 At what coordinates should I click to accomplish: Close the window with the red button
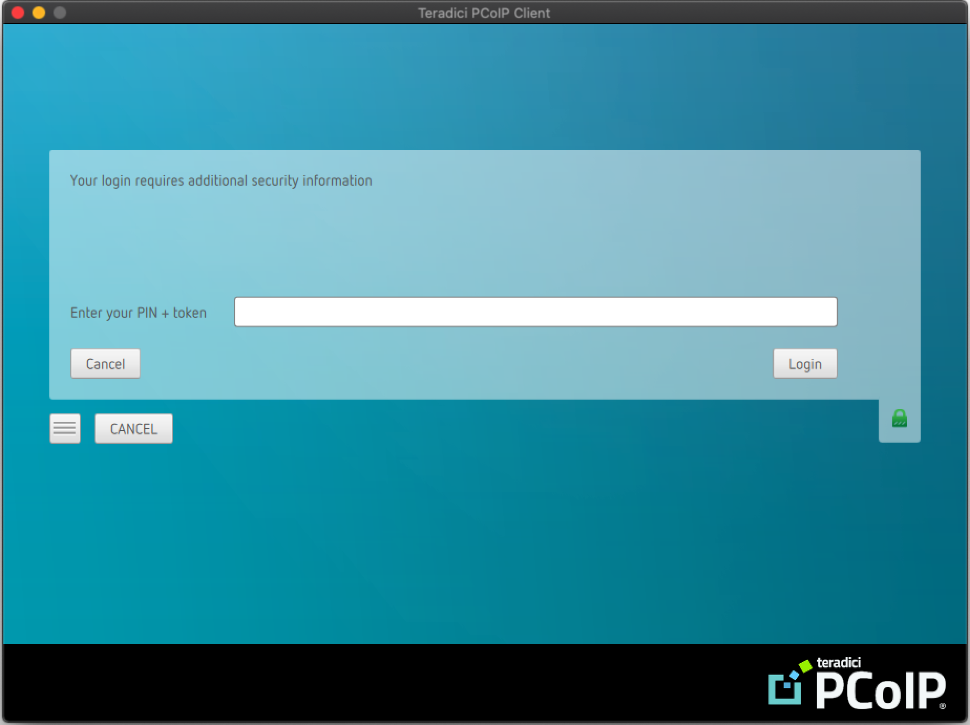pos(18,13)
